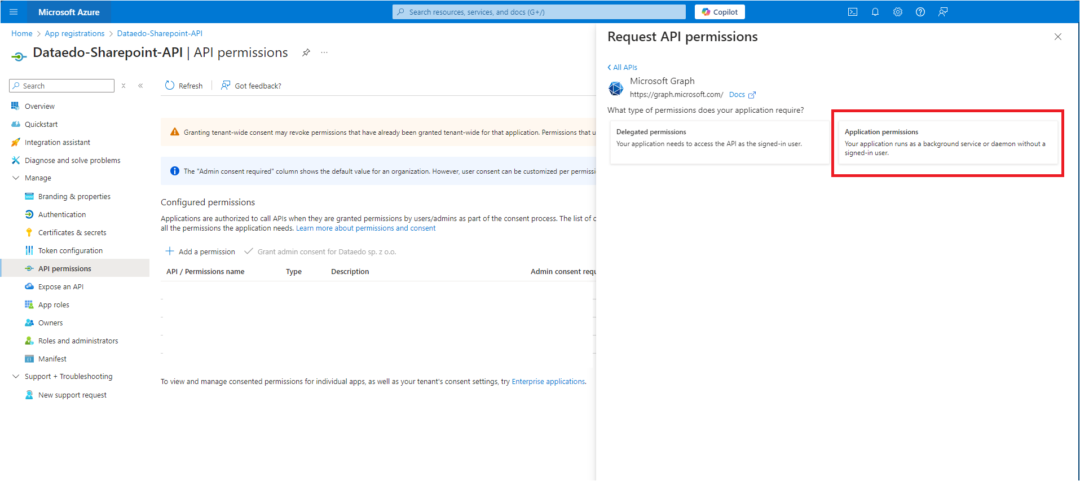Sort by API / Permissions name column

[x=205, y=272]
